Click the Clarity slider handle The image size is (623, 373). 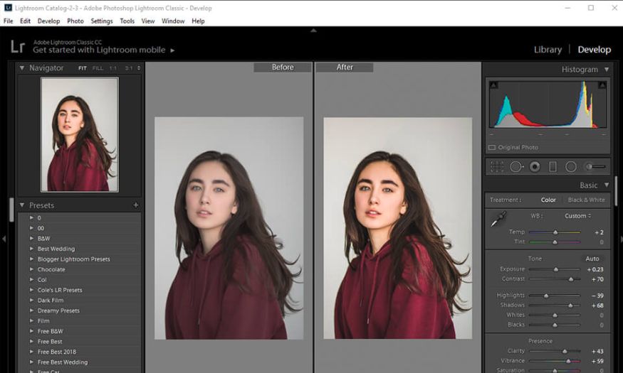[565, 352]
